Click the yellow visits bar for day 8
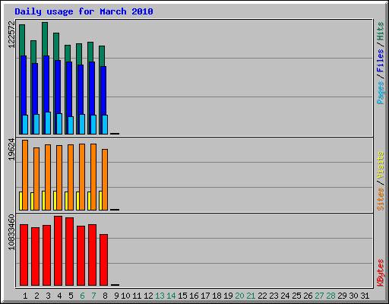Image resolution: width=389 pixels, height=304 pixels. 100,201
